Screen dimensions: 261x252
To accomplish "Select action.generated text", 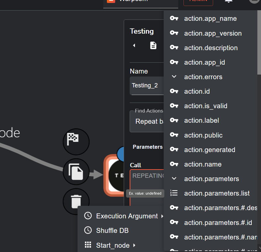I will [x=210, y=150].
